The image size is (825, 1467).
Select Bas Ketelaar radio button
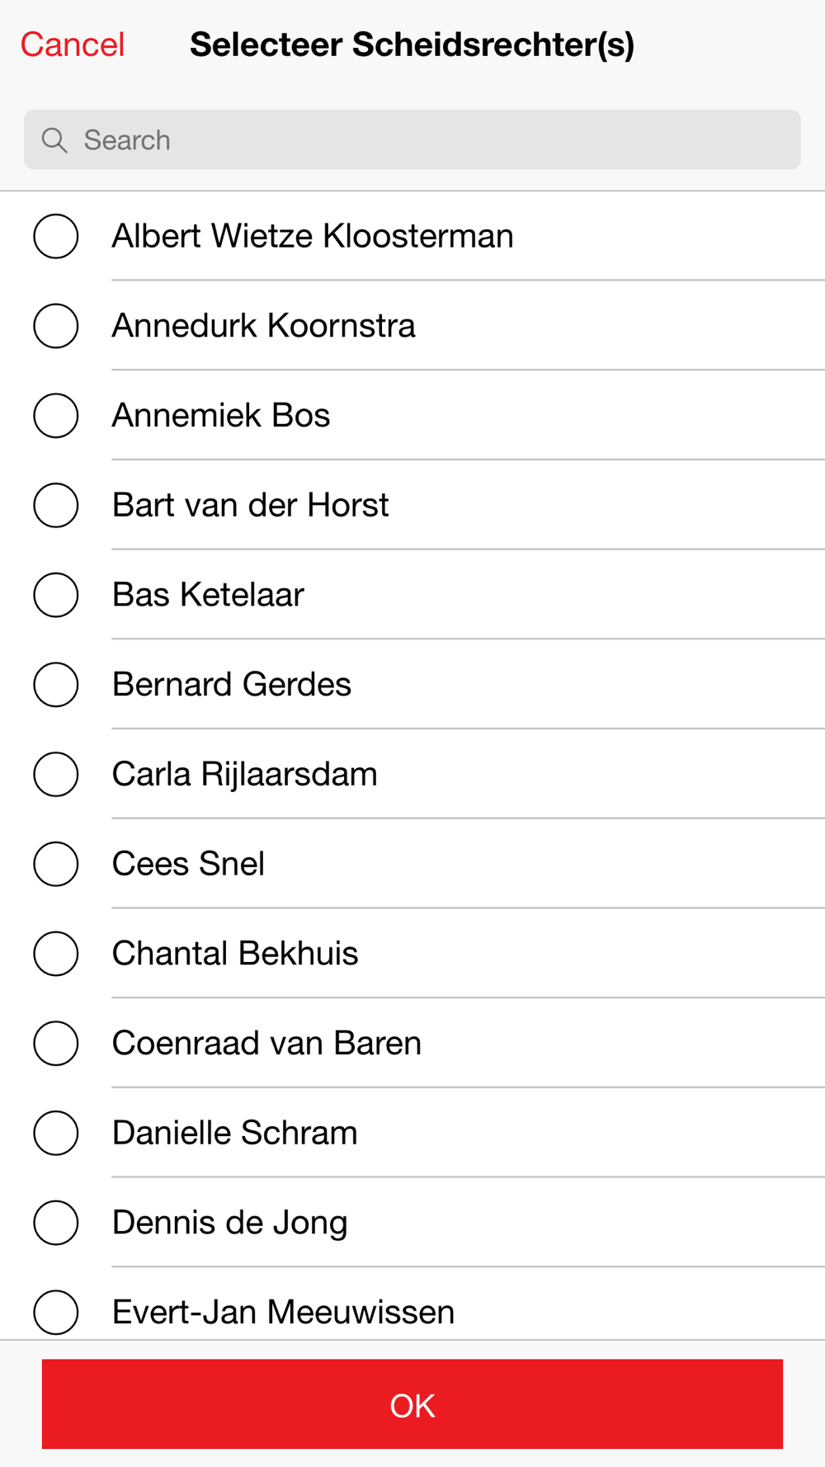point(56,595)
